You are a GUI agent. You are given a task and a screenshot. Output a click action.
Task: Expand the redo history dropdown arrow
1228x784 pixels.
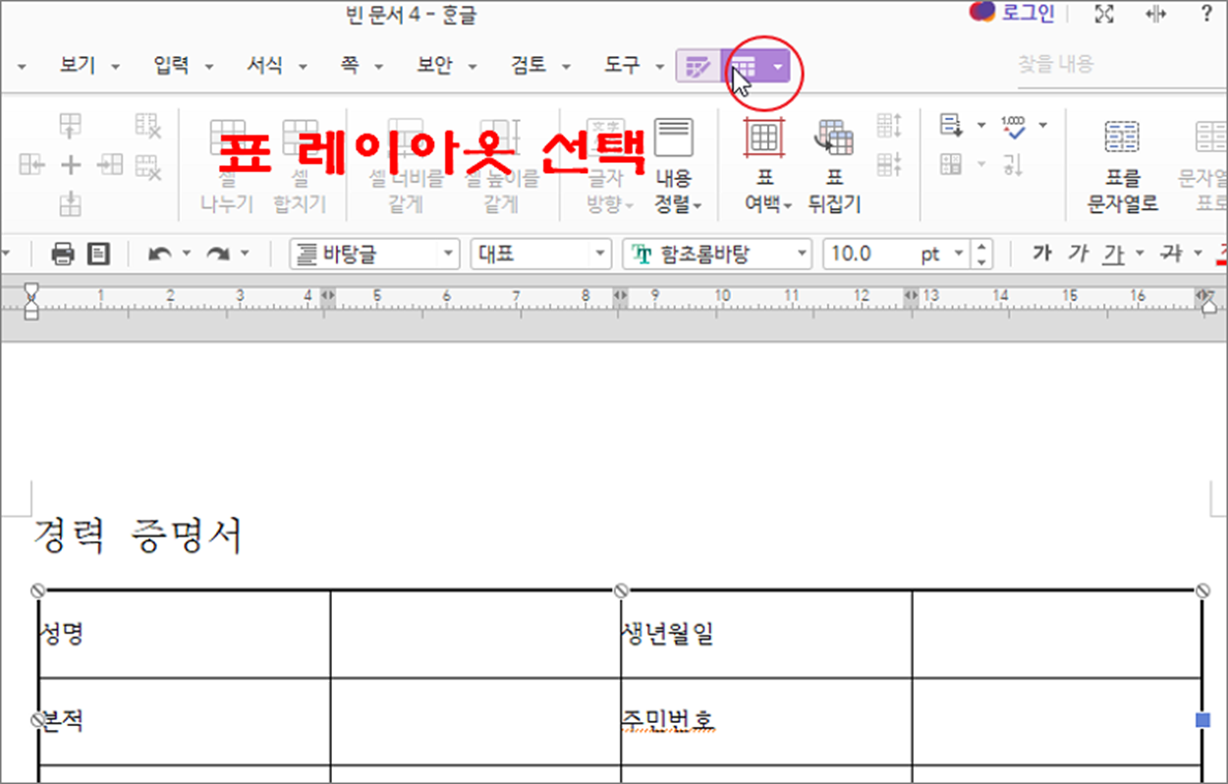coord(244,254)
